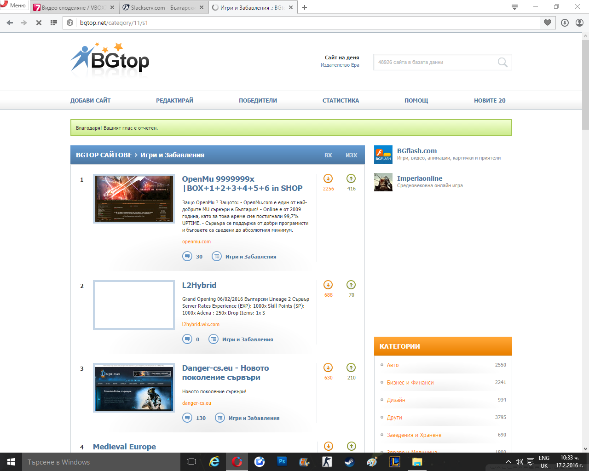Image resolution: width=589 pixels, height=471 pixels.
Task: Stop loading the page with the X icon
Action: click(39, 23)
